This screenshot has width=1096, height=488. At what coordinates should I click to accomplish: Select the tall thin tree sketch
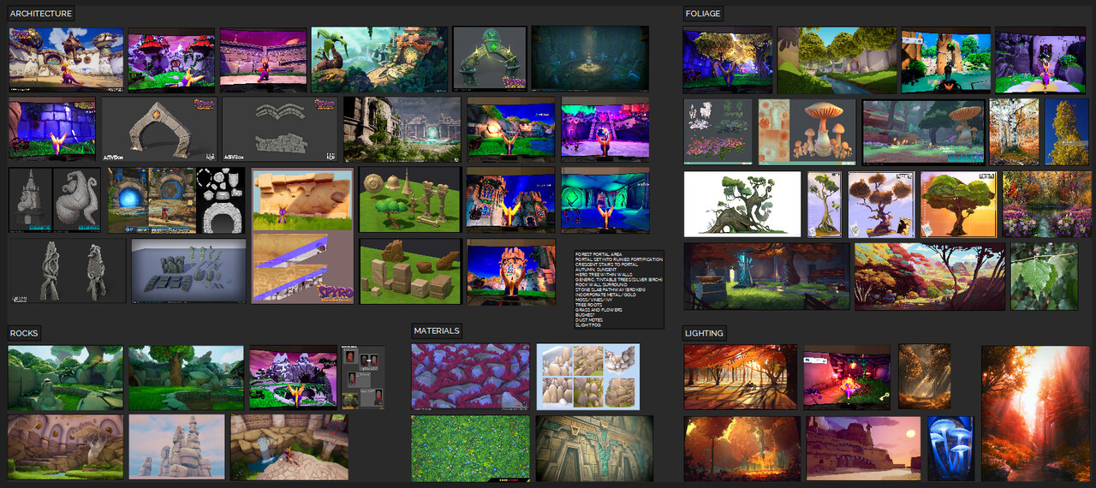825,204
